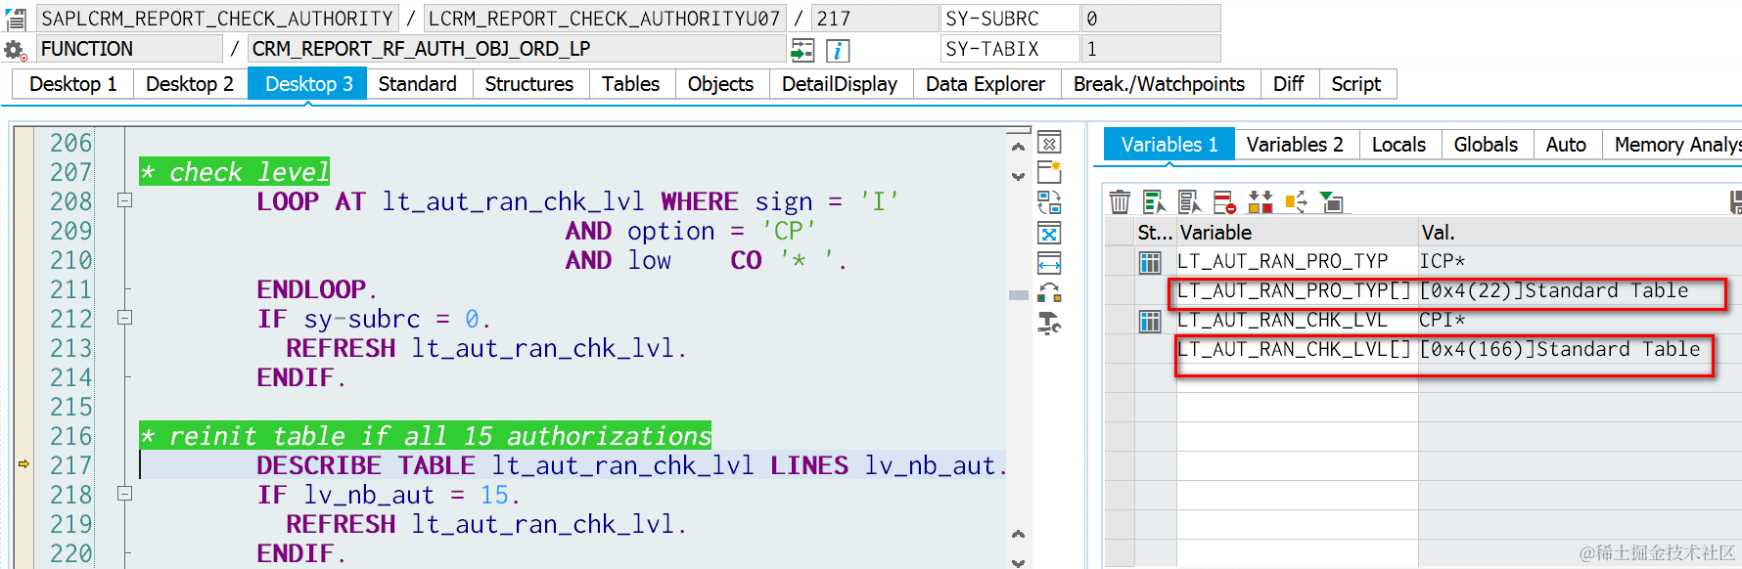1742x569 pixels.
Task: Close the source code tool with the X icon
Action: (x=1049, y=144)
